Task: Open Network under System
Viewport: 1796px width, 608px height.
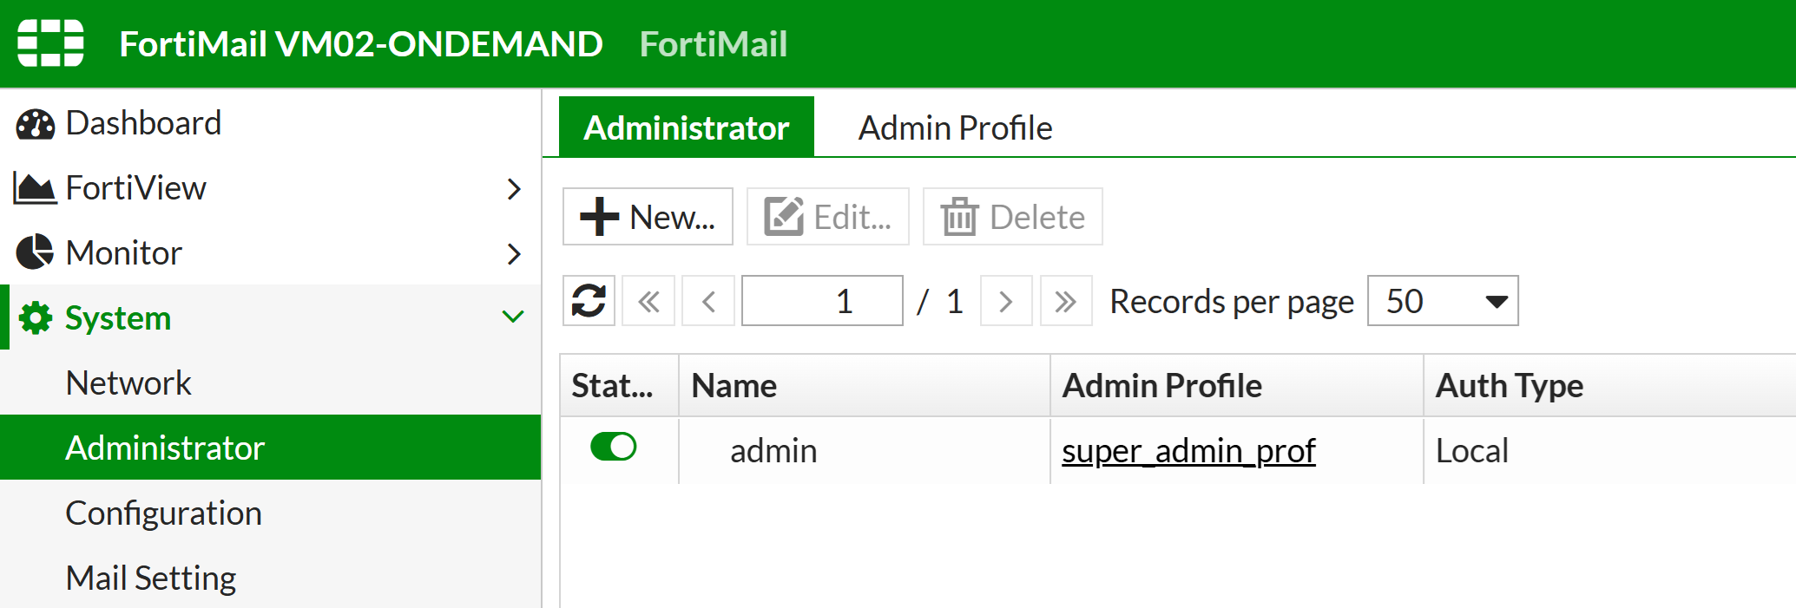Action: click(128, 383)
